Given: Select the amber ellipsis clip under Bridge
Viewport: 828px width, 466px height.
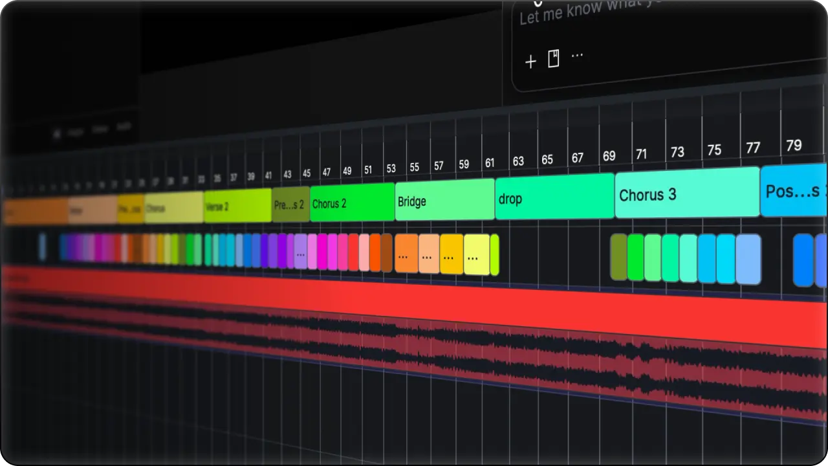Looking at the screenshot, I should point(452,254).
